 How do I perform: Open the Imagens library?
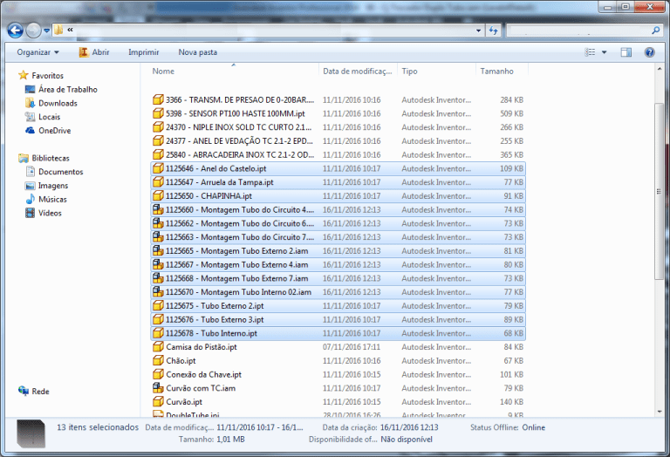tap(53, 186)
